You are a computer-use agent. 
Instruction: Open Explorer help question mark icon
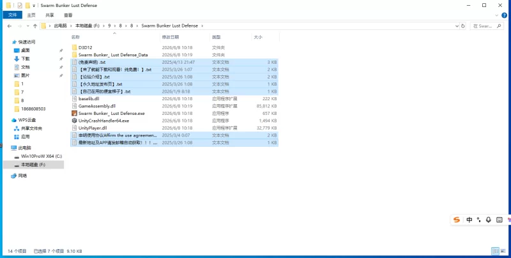pos(504,15)
